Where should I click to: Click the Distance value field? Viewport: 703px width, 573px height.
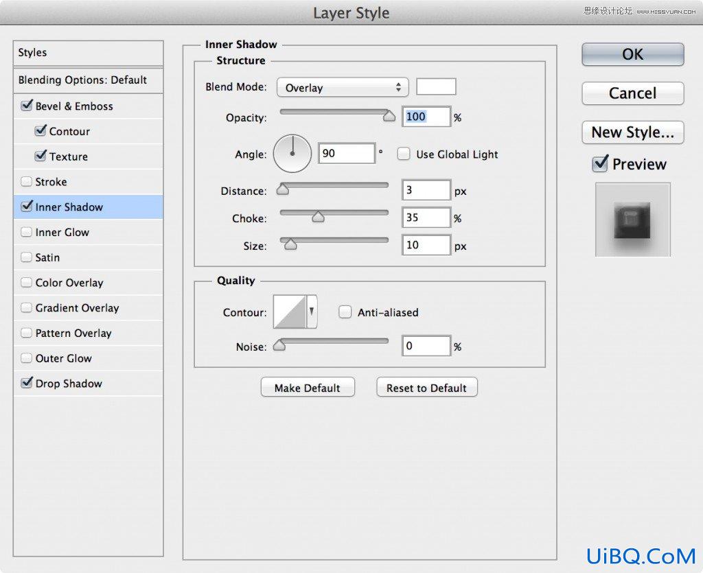tap(426, 190)
